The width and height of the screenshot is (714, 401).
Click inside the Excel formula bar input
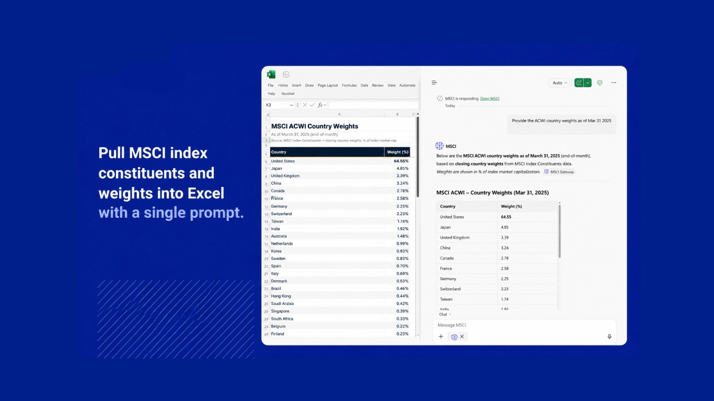click(x=372, y=105)
